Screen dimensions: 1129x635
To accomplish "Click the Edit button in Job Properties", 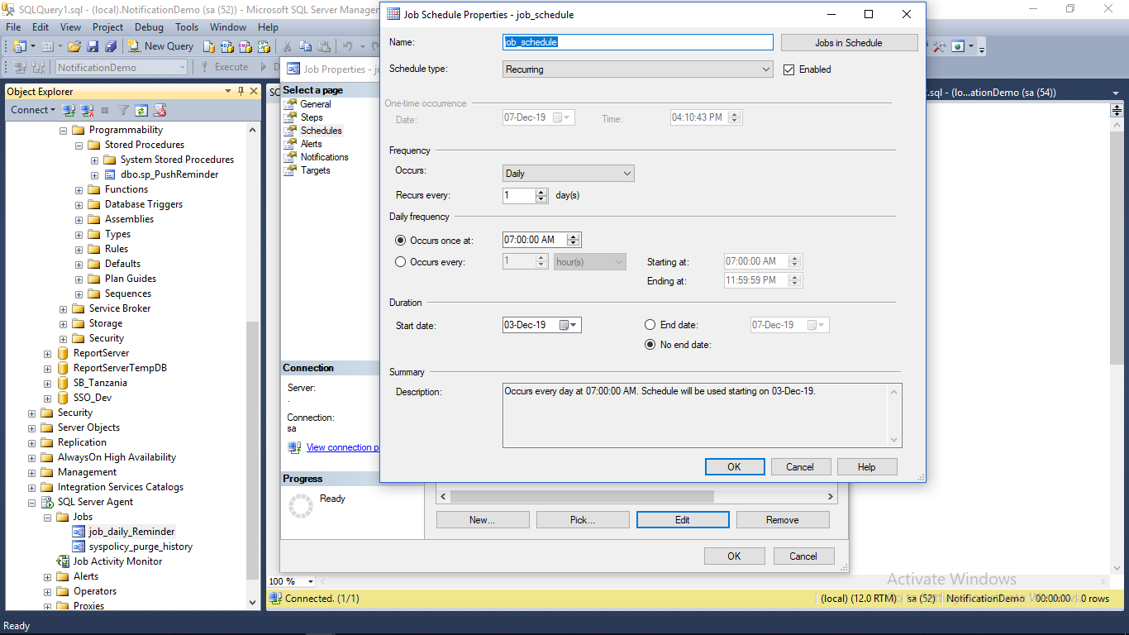I will tap(683, 520).
